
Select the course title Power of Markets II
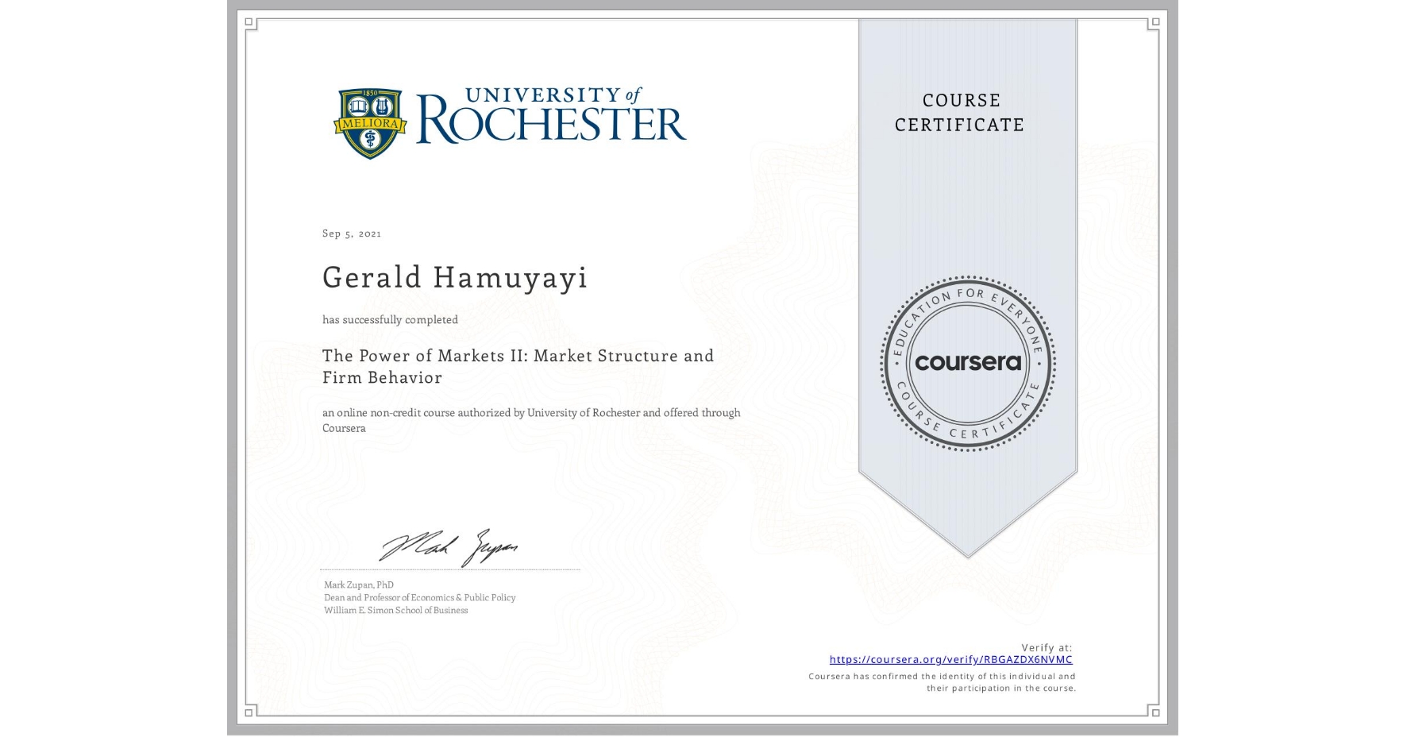point(517,366)
